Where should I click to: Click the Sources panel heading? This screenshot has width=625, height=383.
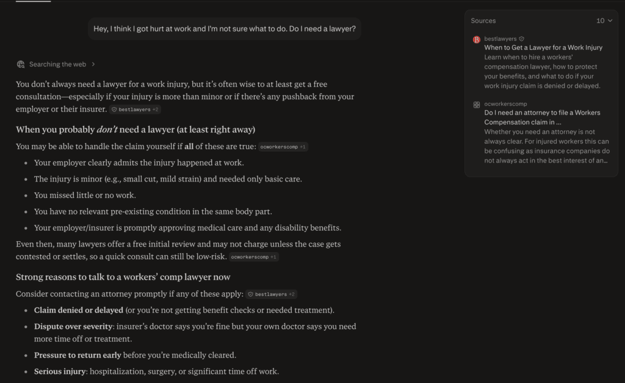(x=483, y=21)
